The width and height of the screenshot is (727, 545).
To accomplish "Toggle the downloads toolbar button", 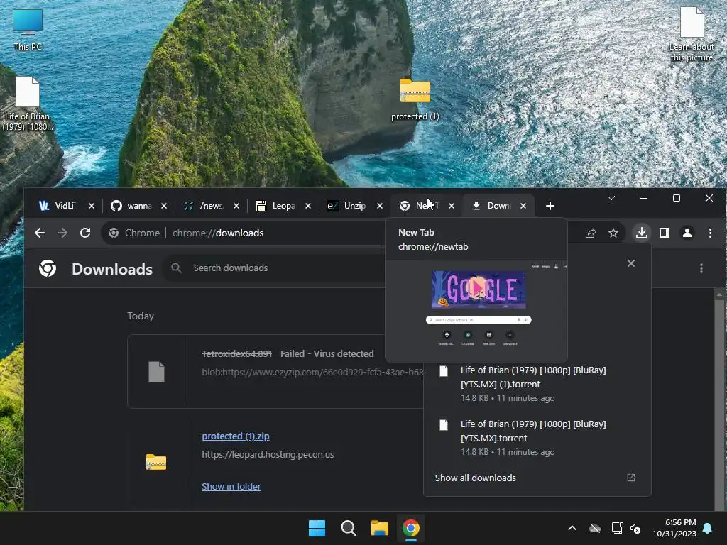I will click(642, 233).
